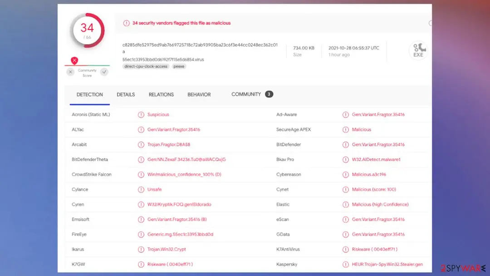Click the EXE file type icon
Image resolution: width=490 pixels, height=276 pixels.
(418, 50)
